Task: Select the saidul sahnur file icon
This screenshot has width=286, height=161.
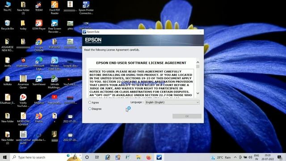Action: 23,138
